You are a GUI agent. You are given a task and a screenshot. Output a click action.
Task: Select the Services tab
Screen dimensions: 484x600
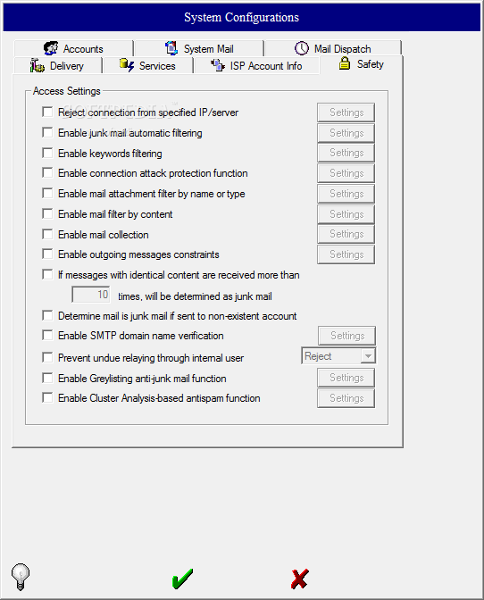tap(148, 66)
